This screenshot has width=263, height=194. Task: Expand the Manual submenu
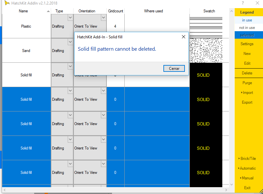[x=247, y=178]
